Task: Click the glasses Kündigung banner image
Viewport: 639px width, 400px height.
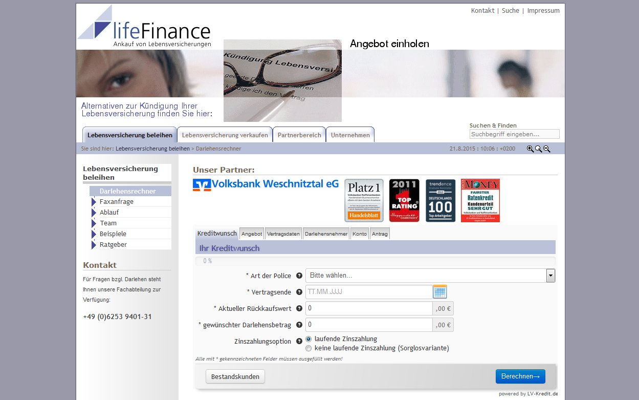Action: click(282, 80)
